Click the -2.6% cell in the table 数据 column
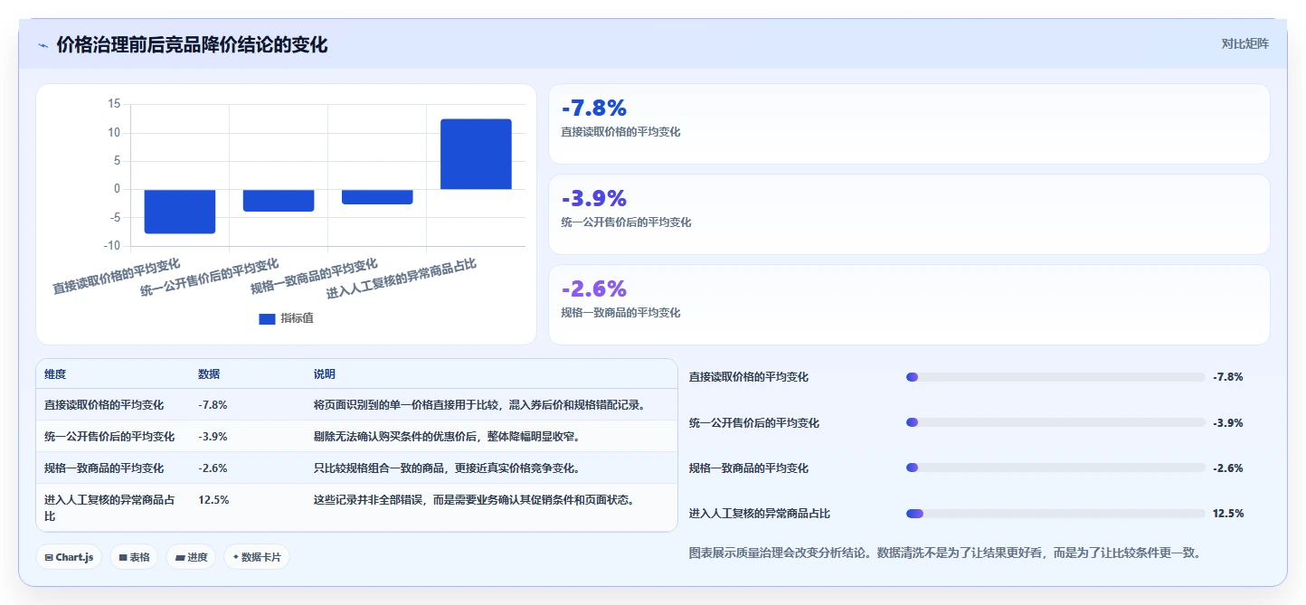This screenshot has height=605, width=1306. (213, 468)
